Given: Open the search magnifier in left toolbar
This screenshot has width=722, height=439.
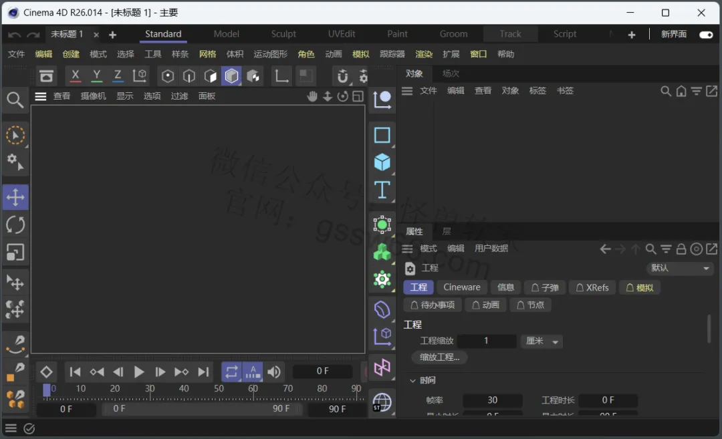Looking at the screenshot, I should coord(15,100).
